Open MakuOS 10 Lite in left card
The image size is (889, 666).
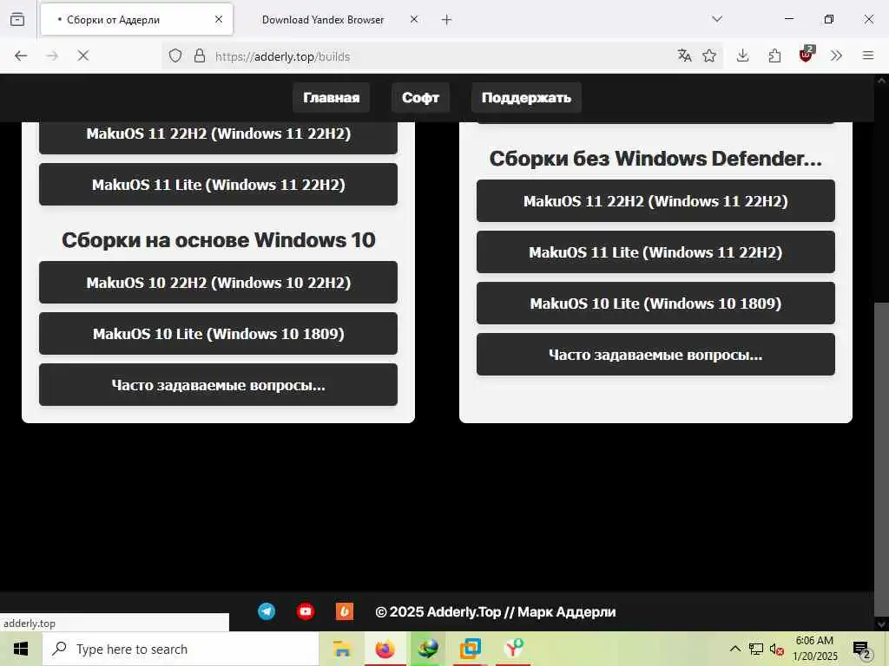coord(218,334)
